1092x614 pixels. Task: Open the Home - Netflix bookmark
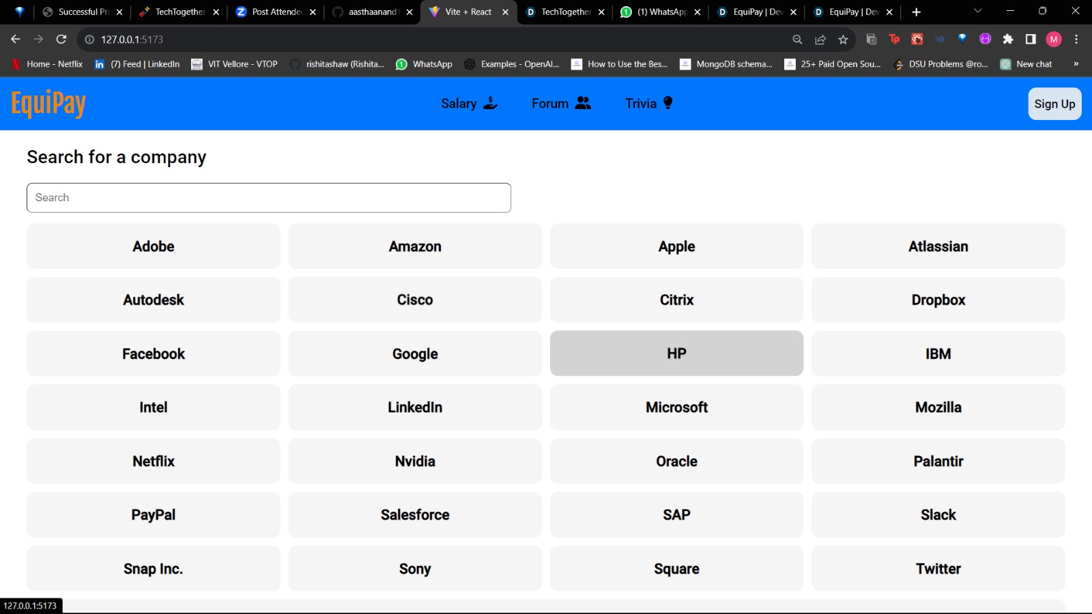coord(47,64)
